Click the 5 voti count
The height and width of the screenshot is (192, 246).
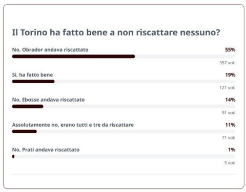230,163
